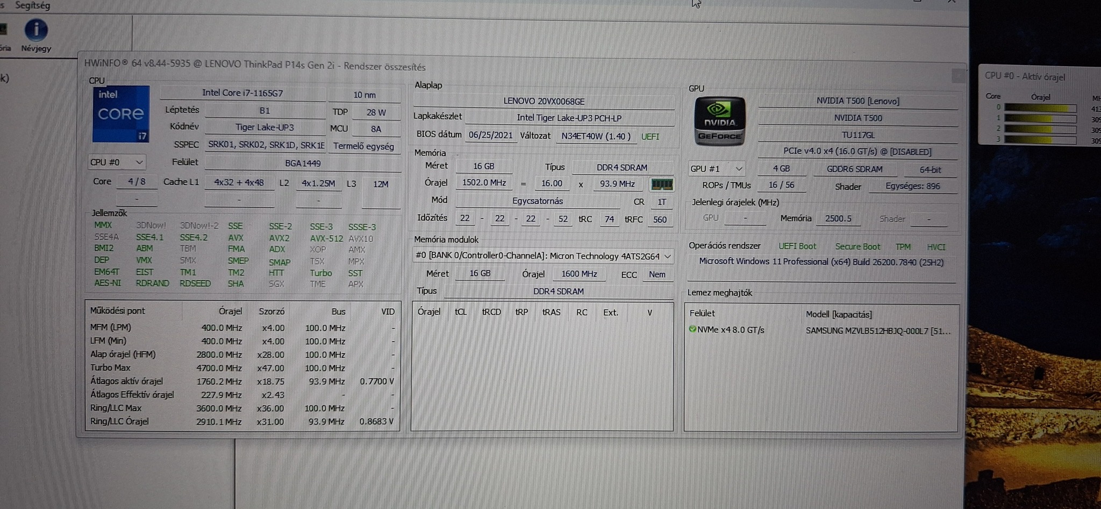
Task: Click the "RDSEED" feature flag
Action: 195,284
